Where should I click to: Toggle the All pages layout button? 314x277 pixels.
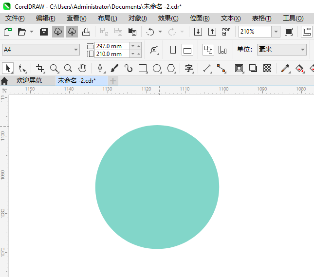pos(208,50)
